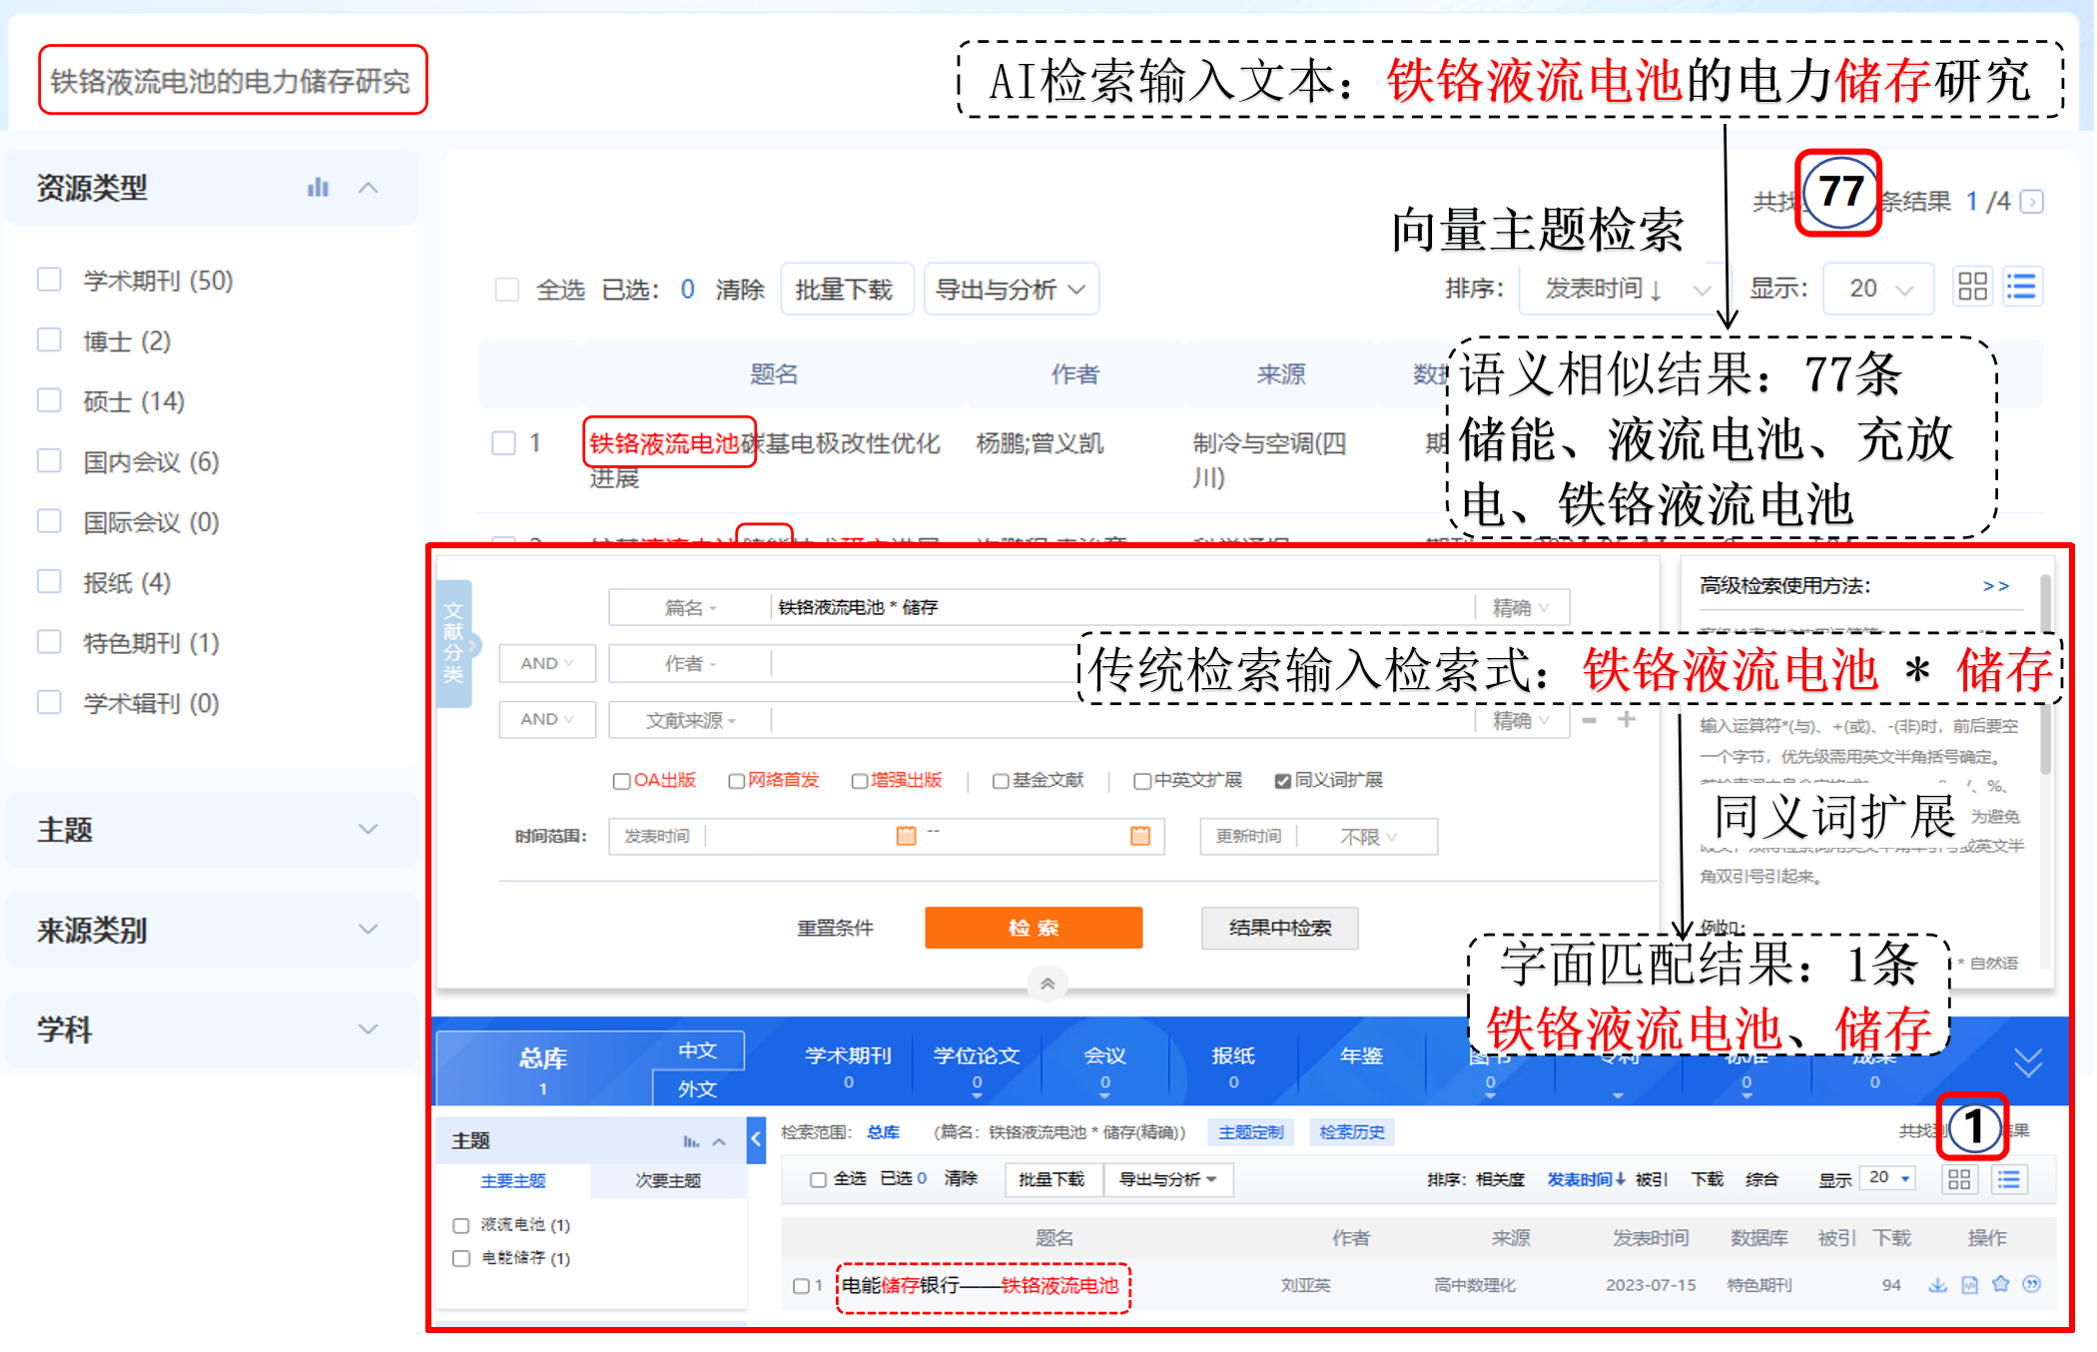Click HTML read icon for bottom result
The width and height of the screenshot is (2097, 1352).
point(1969,1285)
